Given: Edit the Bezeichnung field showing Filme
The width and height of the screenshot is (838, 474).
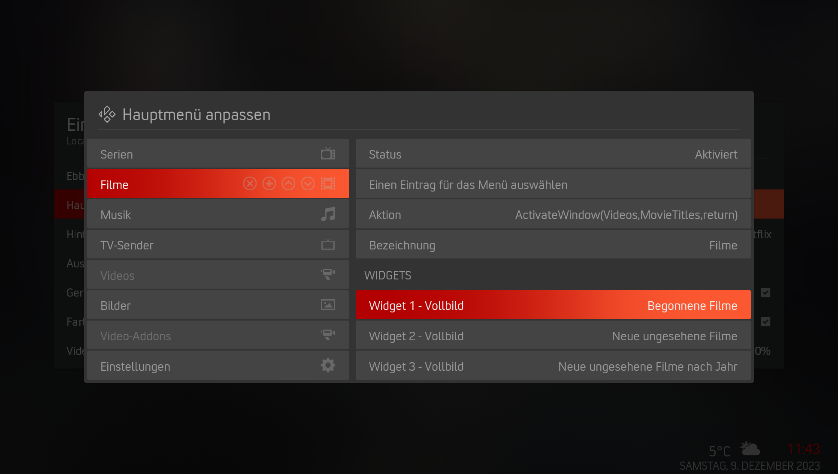Looking at the screenshot, I should click(553, 245).
